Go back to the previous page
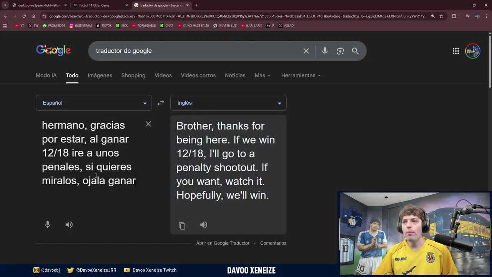The image size is (492, 277). (5, 16)
